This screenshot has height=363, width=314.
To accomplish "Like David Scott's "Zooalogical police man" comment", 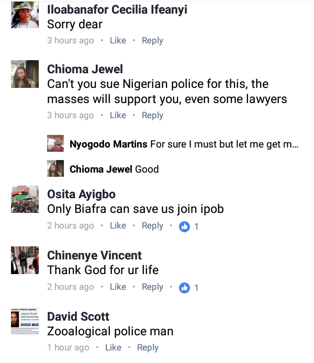I will (x=113, y=347).
